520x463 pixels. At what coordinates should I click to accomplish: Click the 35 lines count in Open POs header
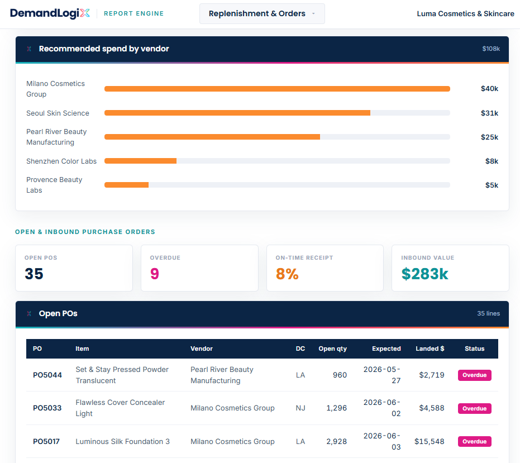(488, 313)
